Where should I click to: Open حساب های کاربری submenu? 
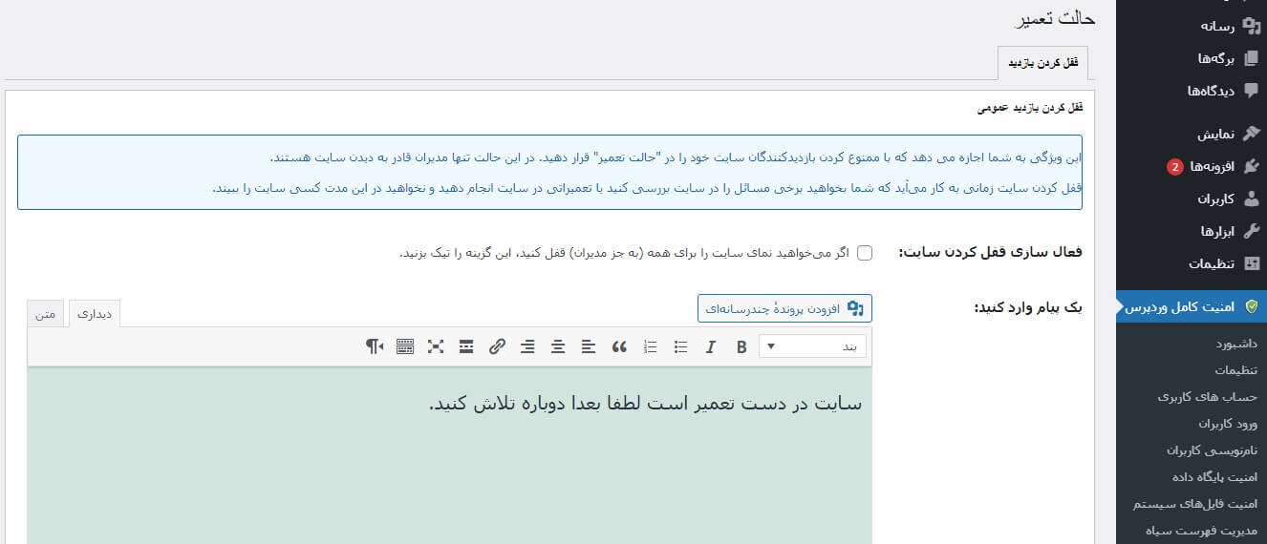click(x=1208, y=396)
